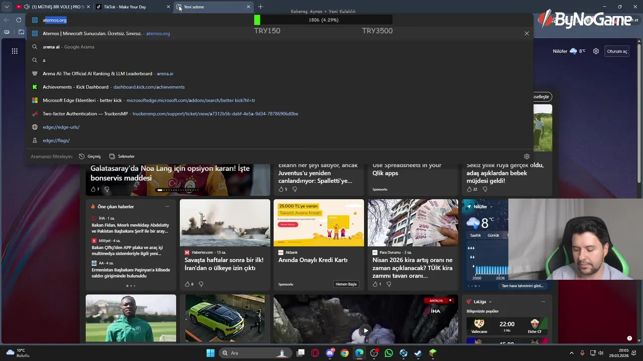Choose Microsoft Edge Eklentileri better kick suggestion

point(279,100)
